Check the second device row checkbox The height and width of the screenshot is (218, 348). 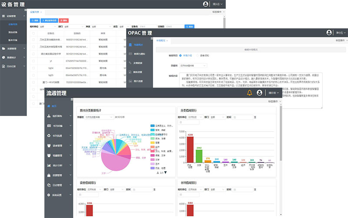pyautogui.click(x=33, y=47)
